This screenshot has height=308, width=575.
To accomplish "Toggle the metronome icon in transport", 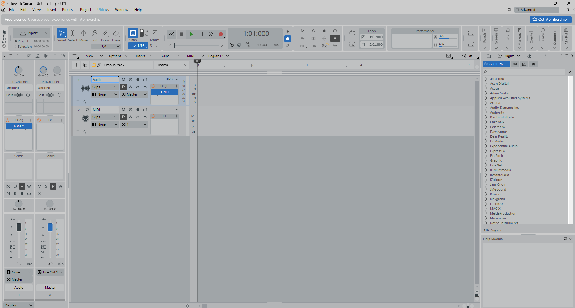I will coord(288,46).
